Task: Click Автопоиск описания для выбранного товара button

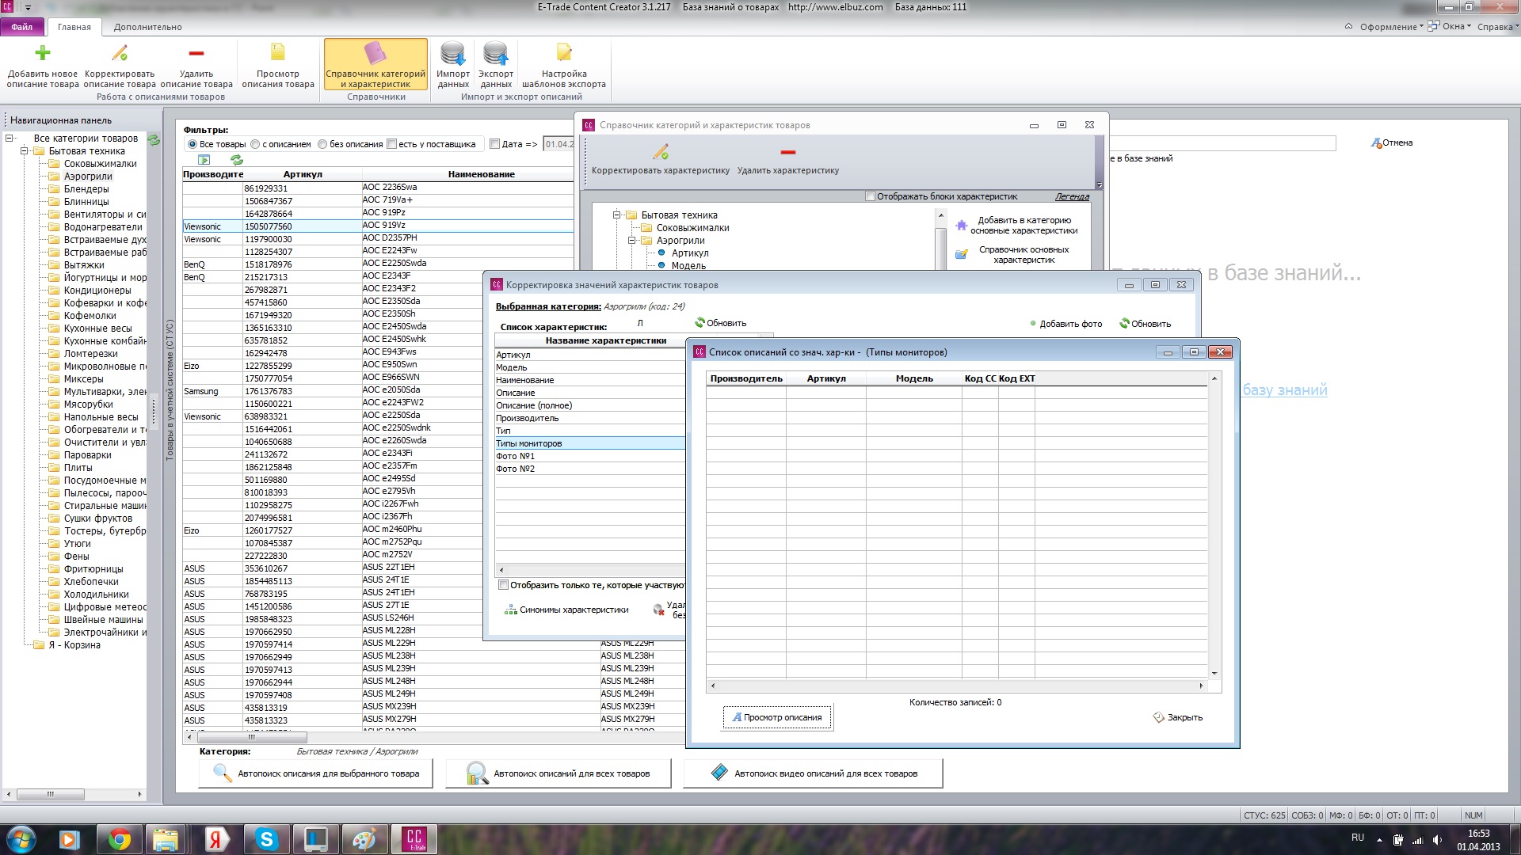Action: 315,773
